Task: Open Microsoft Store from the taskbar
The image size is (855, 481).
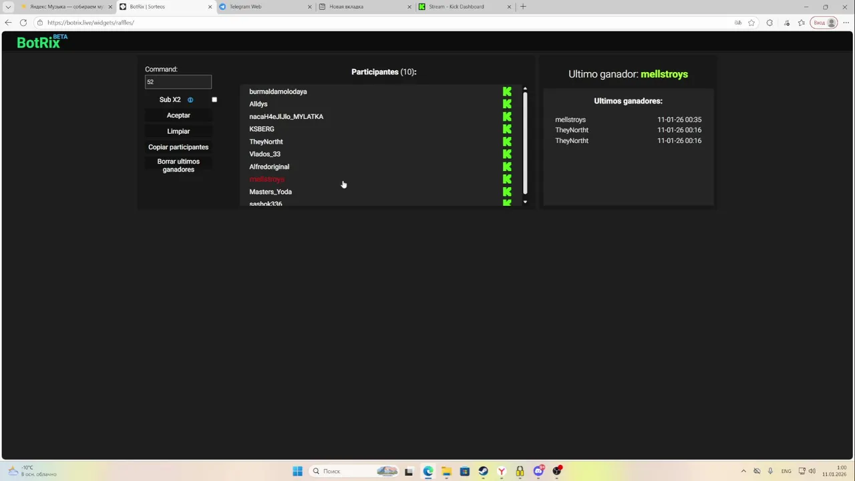Action: [x=465, y=471]
